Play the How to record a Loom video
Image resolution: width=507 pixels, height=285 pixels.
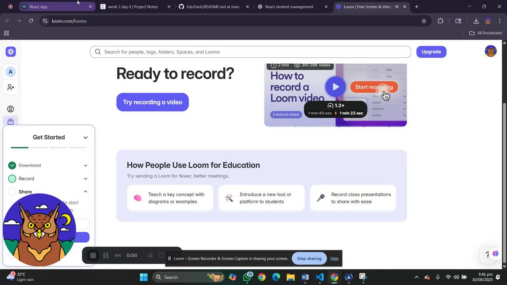335,87
